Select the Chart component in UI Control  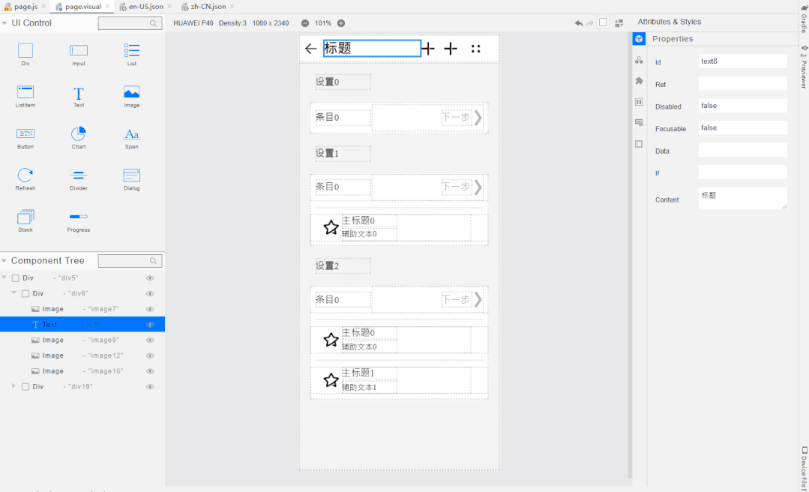pos(79,133)
